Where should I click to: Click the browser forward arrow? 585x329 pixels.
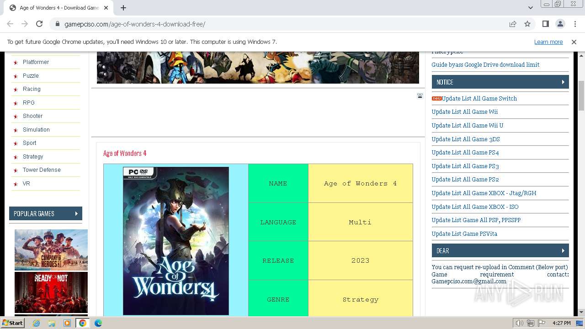(x=25, y=24)
